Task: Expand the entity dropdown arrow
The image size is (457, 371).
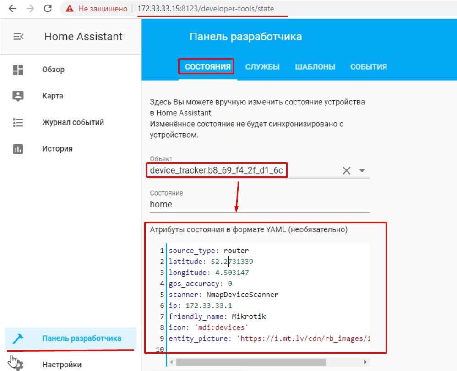Action: (x=362, y=171)
